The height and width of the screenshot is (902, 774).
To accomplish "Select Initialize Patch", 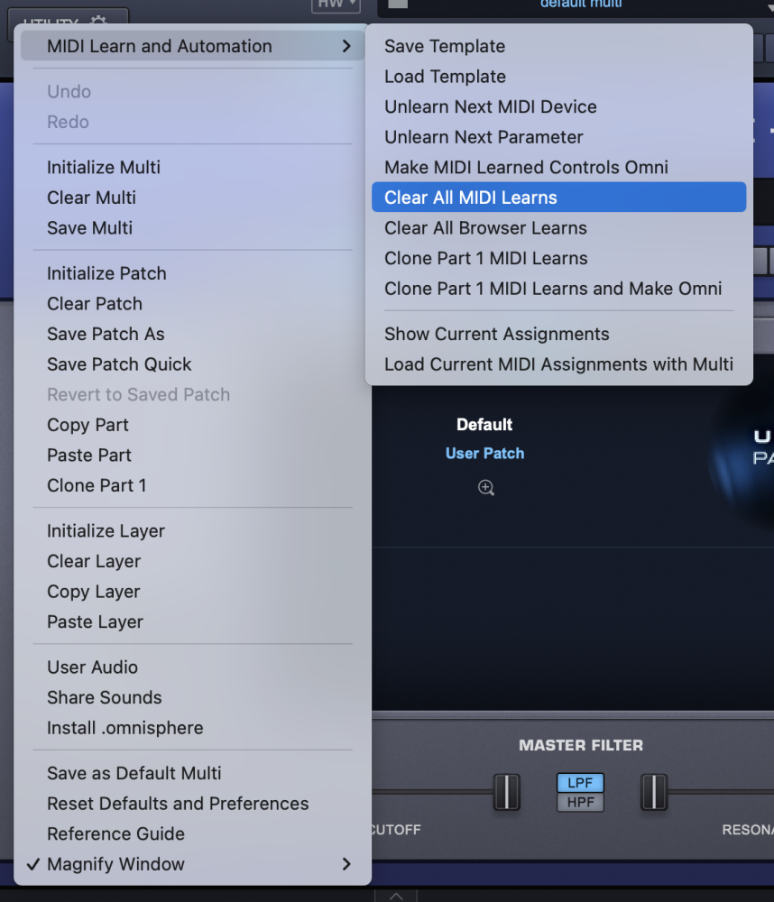I will point(193,273).
